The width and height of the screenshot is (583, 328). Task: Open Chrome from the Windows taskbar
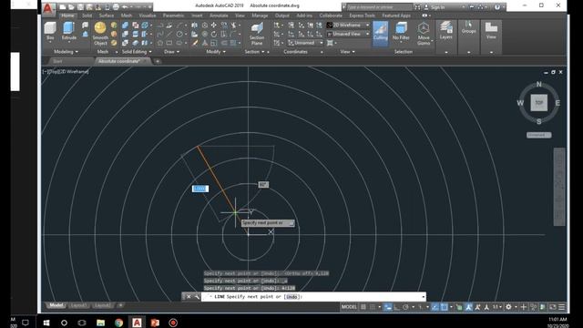[118, 323]
